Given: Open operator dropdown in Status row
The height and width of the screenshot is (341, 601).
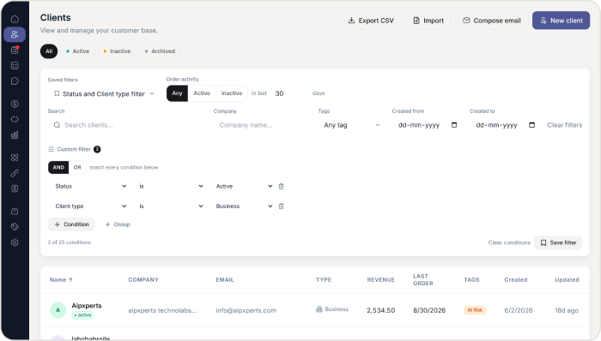Looking at the screenshot, I should [172, 186].
